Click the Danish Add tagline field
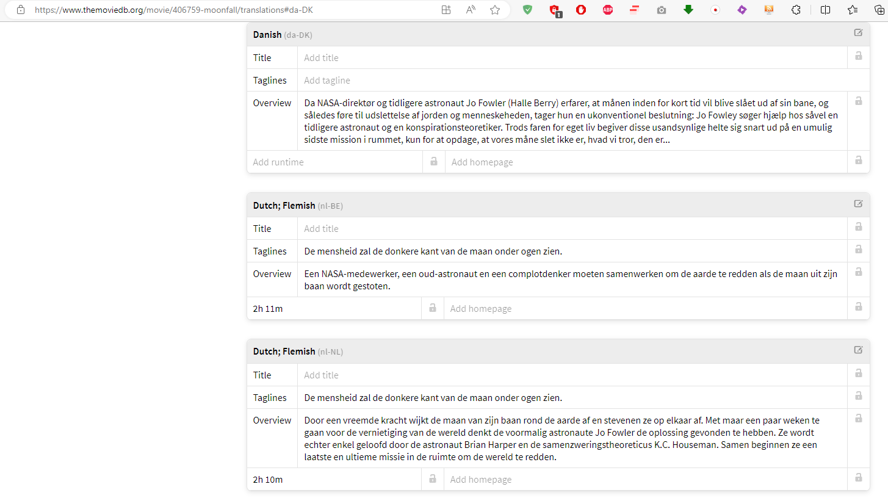Screen dimensions: 888x498 [x=583, y=81]
